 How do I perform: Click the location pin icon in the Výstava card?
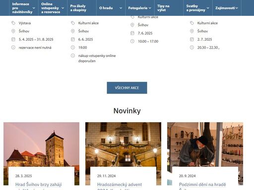[13, 31]
